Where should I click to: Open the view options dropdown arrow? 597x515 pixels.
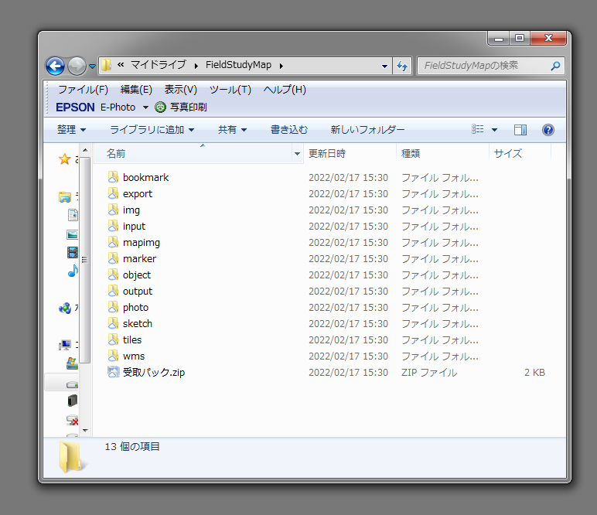tap(494, 130)
